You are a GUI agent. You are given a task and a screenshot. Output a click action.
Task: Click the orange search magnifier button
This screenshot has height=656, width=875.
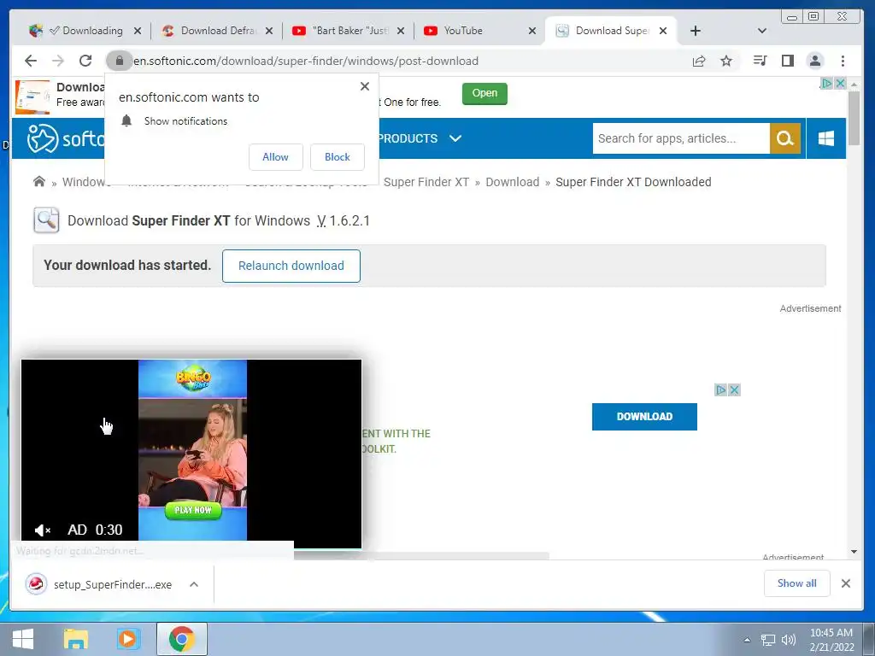pos(785,138)
